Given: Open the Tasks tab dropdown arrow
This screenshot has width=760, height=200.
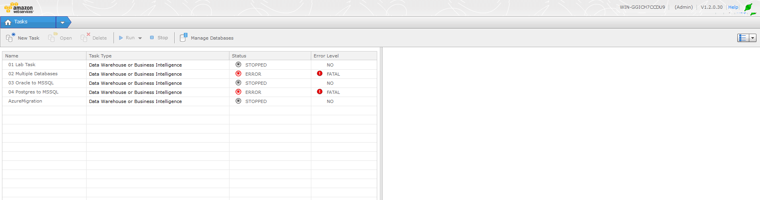Looking at the screenshot, I should tap(62, 23).
